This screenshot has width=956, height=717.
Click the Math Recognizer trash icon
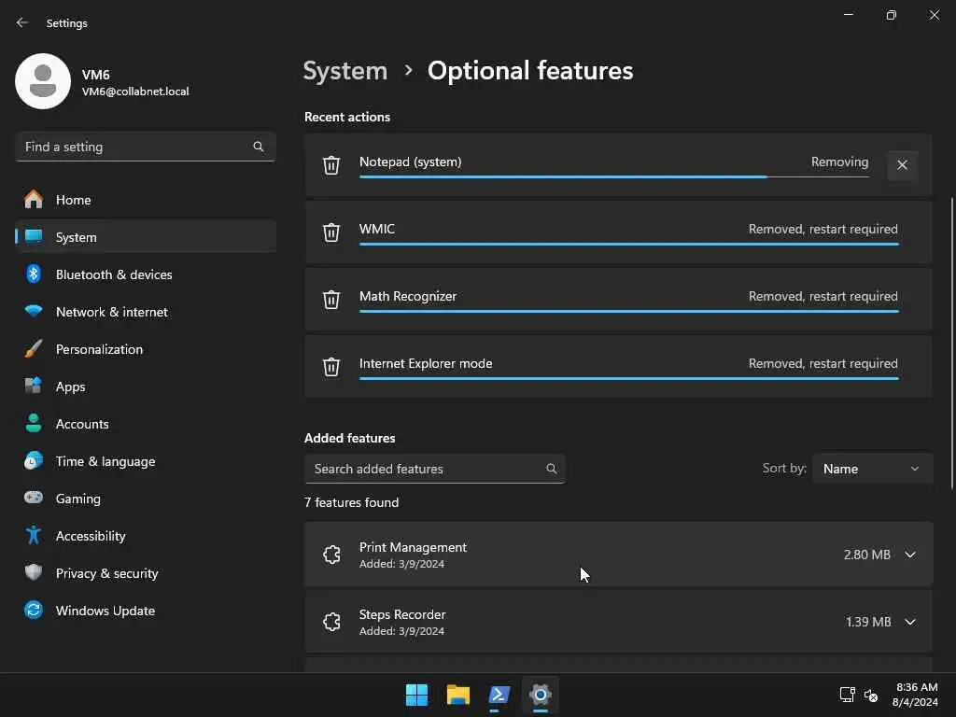coord(331,300)
